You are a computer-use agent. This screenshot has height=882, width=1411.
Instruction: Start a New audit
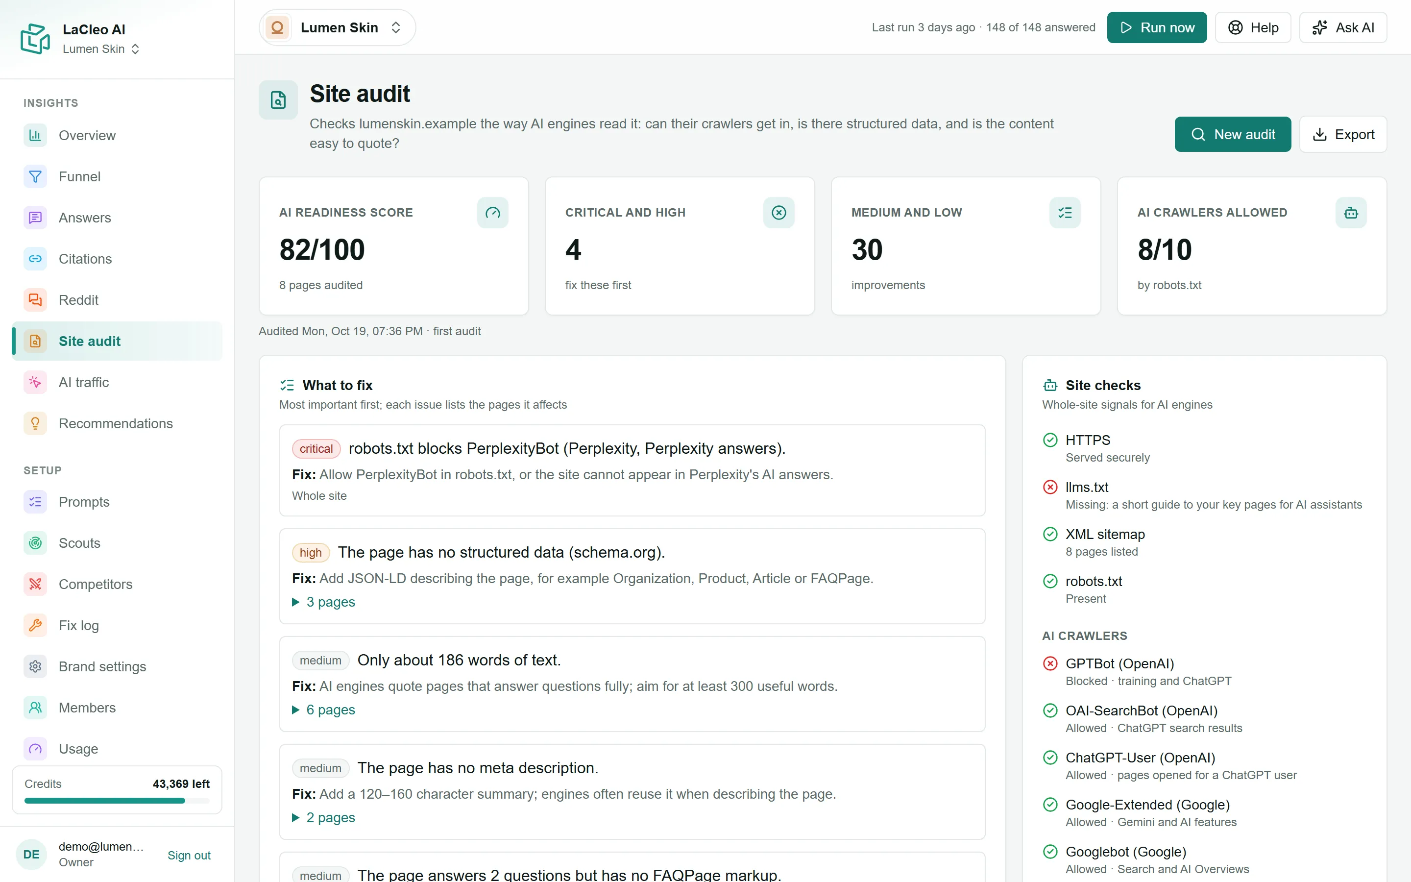coord(1233,134)
